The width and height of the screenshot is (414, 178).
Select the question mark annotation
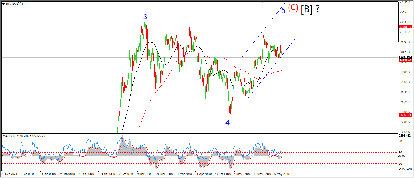(x=318, y=10)
